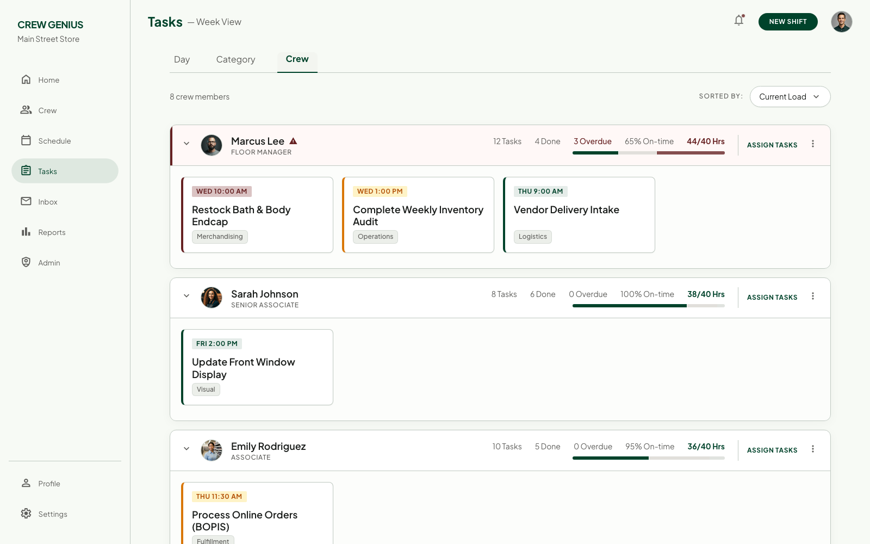This screenshot has width=870, height=544.
Task: Go to Home in the sidebar
Action: (65, 80)
